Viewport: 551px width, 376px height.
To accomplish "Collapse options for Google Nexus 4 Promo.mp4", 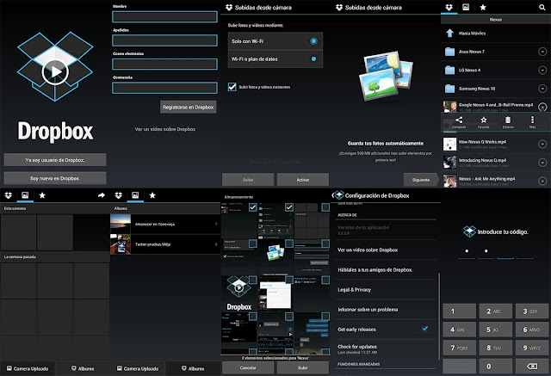I will click(x=542, y=107).
